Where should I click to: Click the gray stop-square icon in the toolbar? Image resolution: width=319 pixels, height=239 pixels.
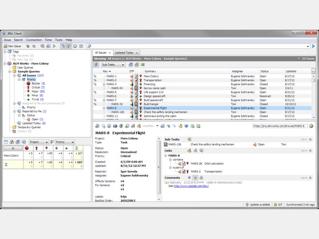coord(81,46)
